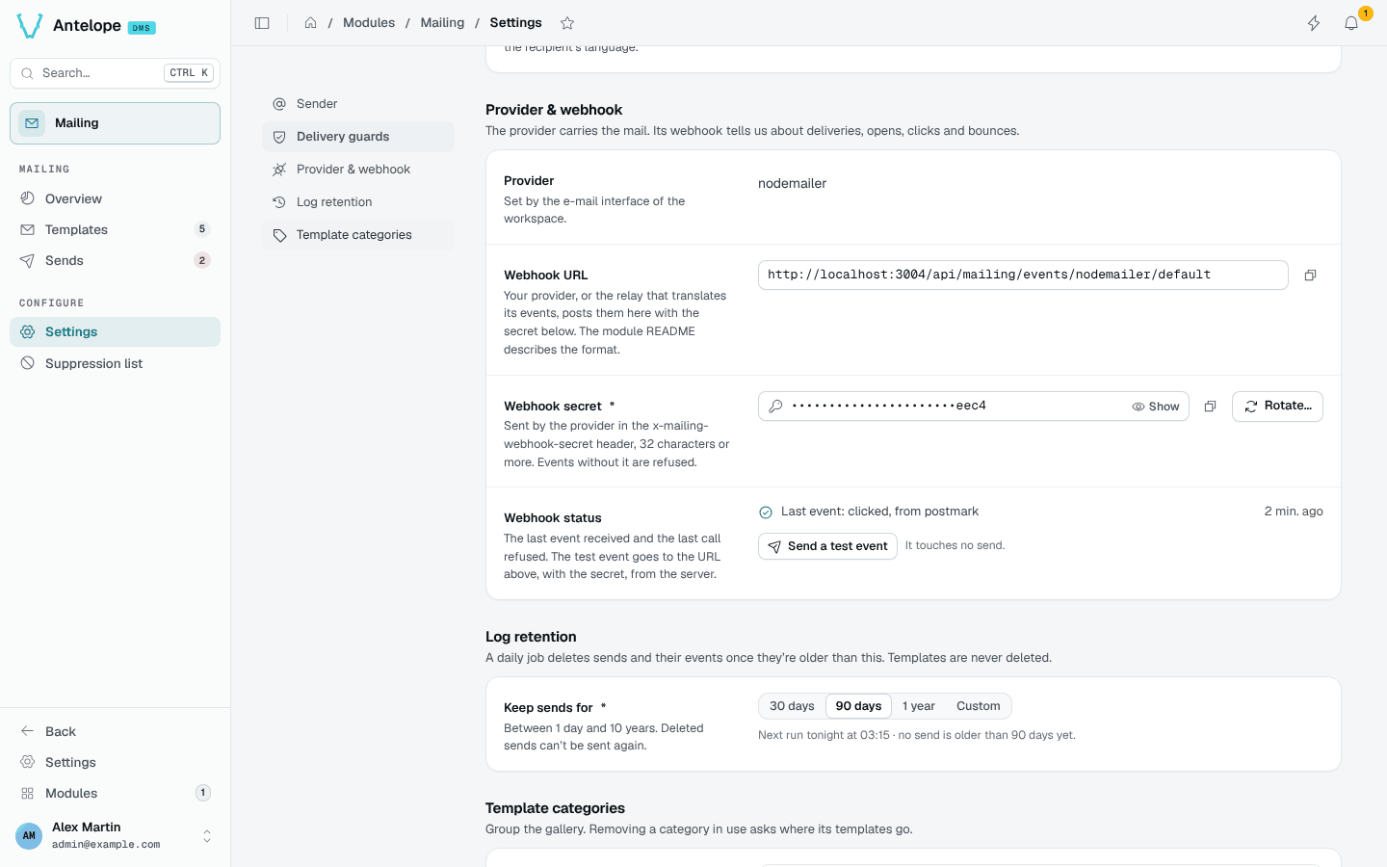The image size is (1387, 867).
Task: Expand Alex Martin account menu
Action: 115,835
